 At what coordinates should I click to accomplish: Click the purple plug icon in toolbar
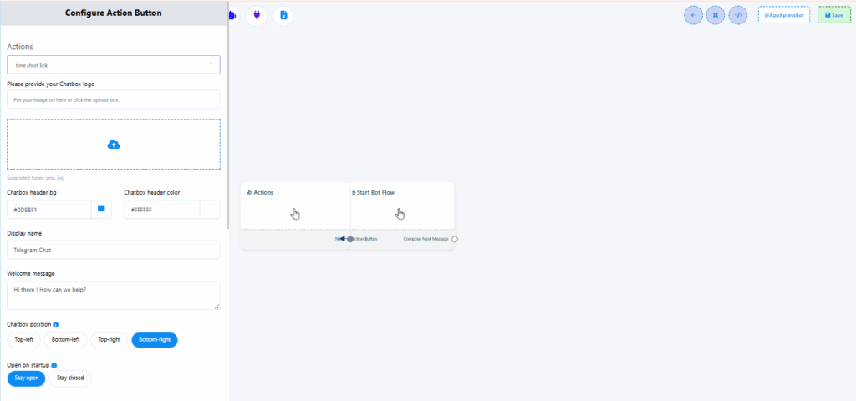pyautogui.click(x=257, y=15)
